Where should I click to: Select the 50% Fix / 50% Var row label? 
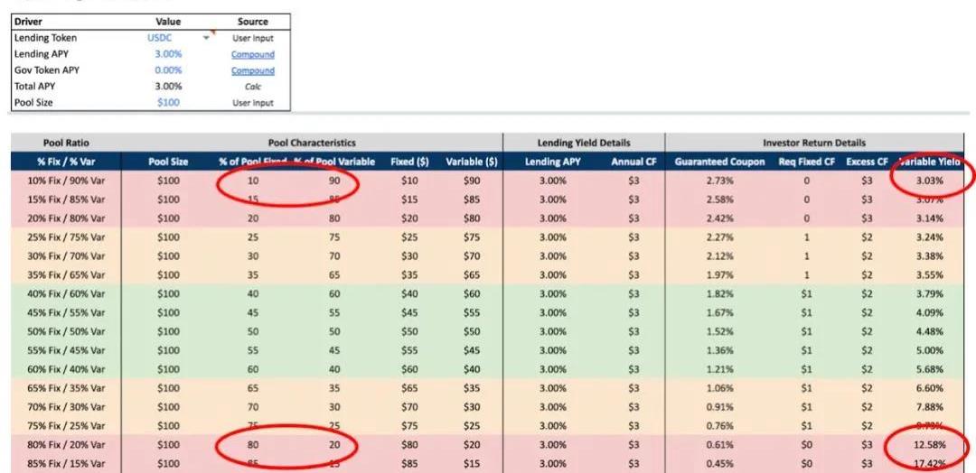[66, 331]
